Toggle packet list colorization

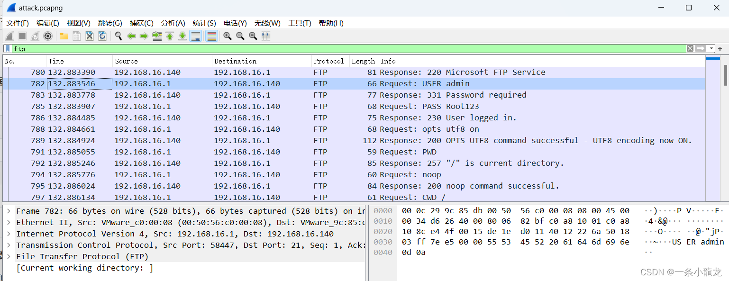tap(212, 36)
